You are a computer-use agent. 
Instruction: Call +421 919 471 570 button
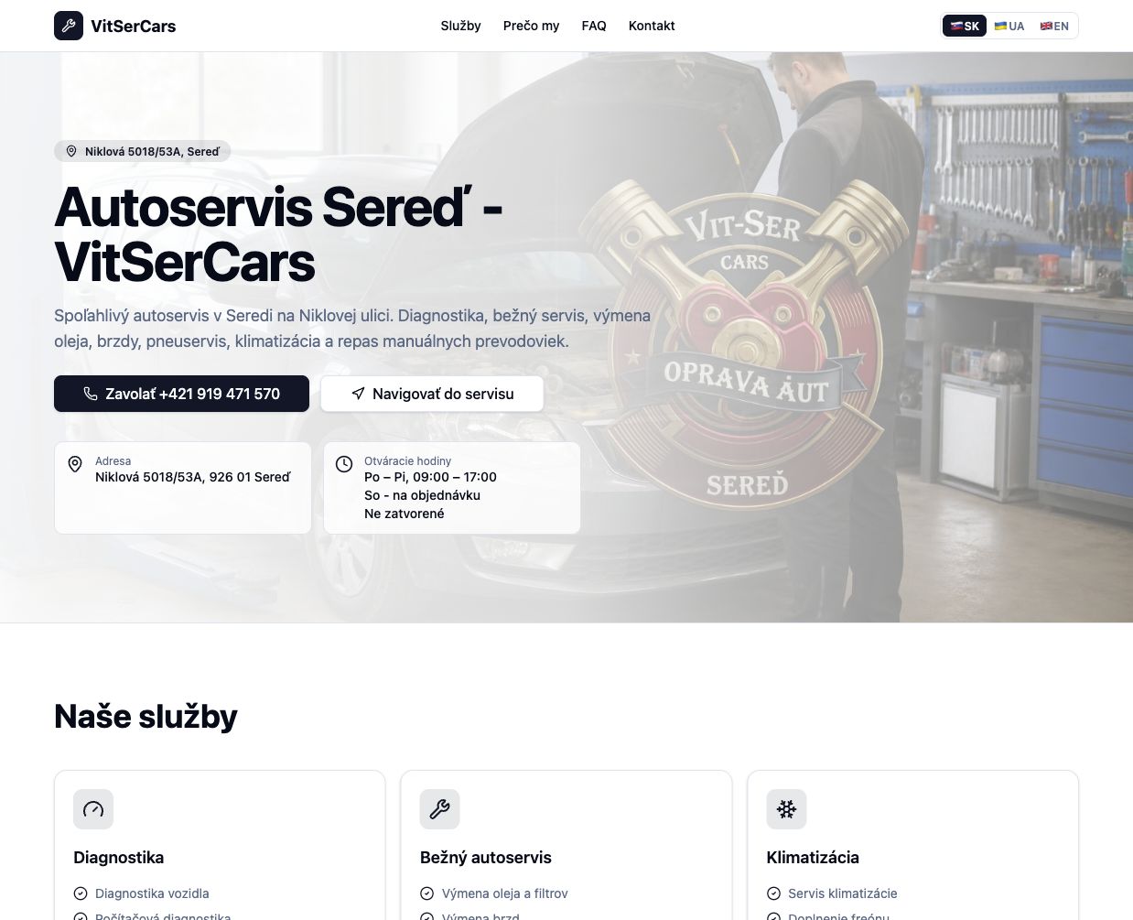[181, 394]
